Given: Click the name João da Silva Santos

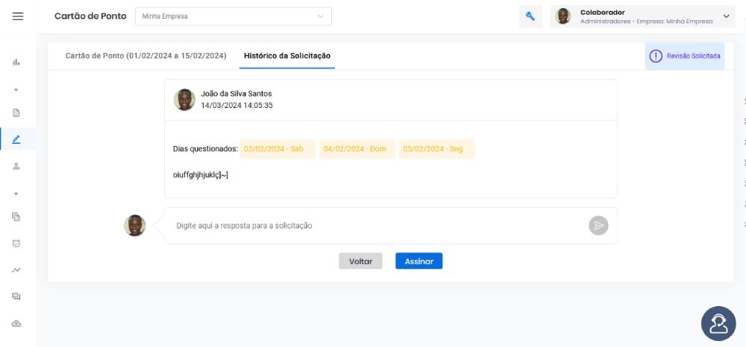Looking at the screenshot, I should point(236,94).
